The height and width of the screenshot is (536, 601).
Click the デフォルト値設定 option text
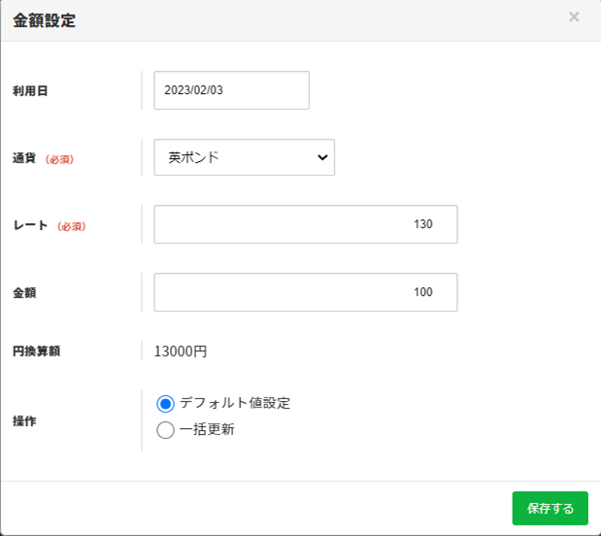pos(235,403)
